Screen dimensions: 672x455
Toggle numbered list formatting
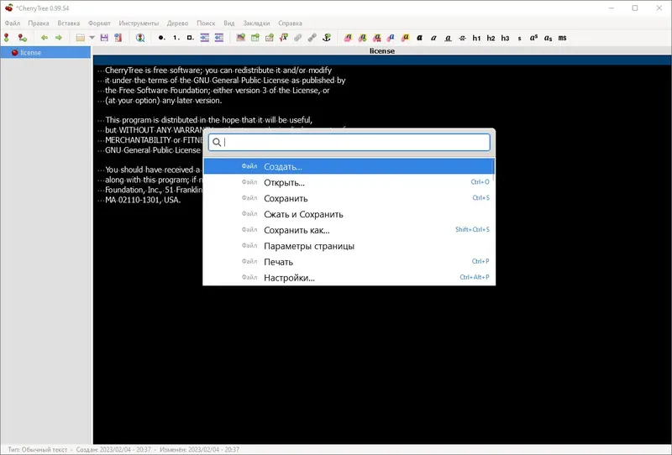point(176,38)
